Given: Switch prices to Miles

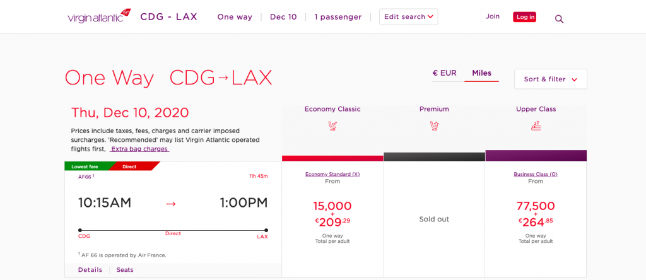Looking at the screenshot, I should (x=481, y=73).
